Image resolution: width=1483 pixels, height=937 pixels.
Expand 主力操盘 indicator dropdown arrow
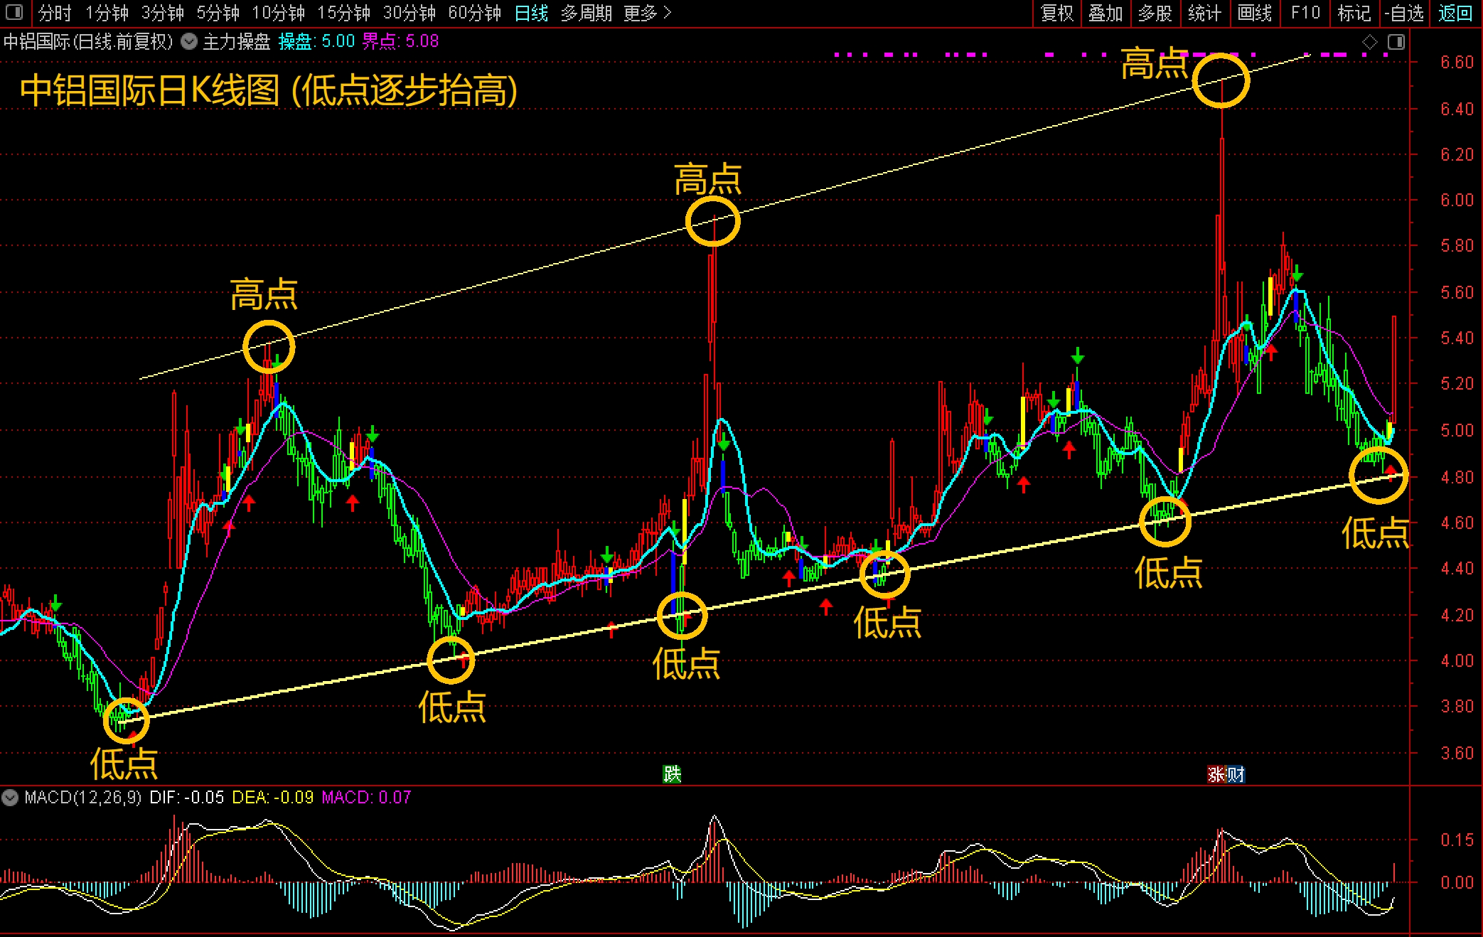pos(189,41)
